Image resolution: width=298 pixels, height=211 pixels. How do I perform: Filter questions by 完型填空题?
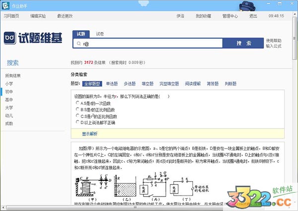click(x=169, y=84)
